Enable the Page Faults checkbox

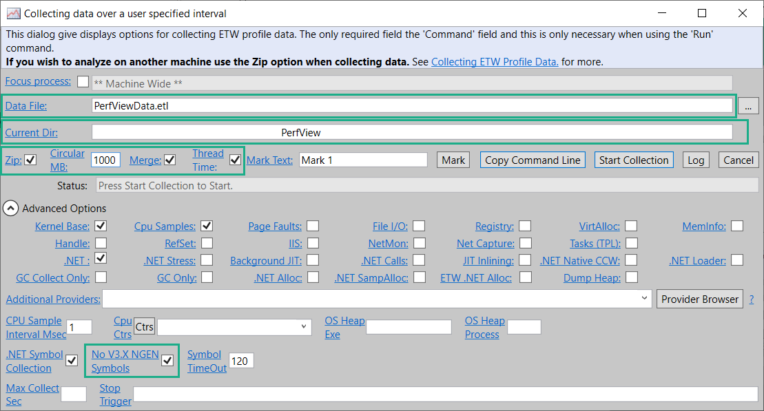(x=313, y=226)
